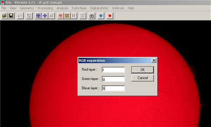The height and width of the screenshot is (127, 211).
Task: Open the histogram H icon
Action: 74,16
